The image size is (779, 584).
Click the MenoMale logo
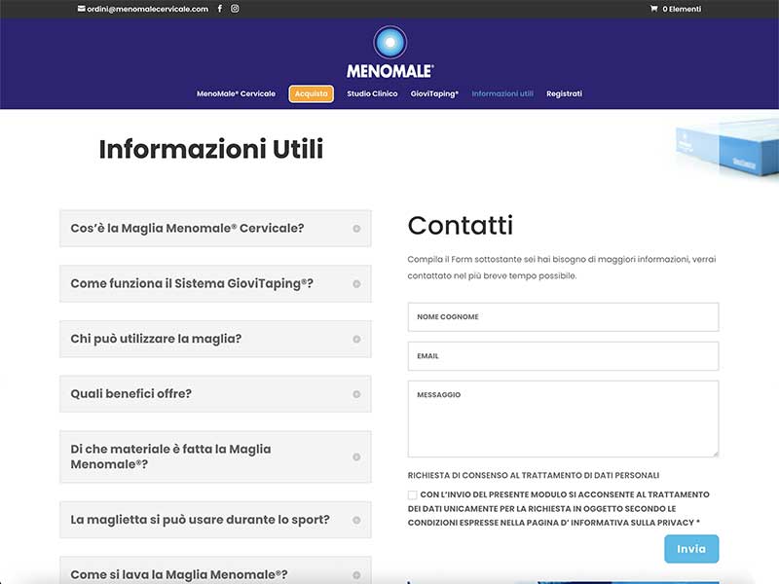point(389,53)
